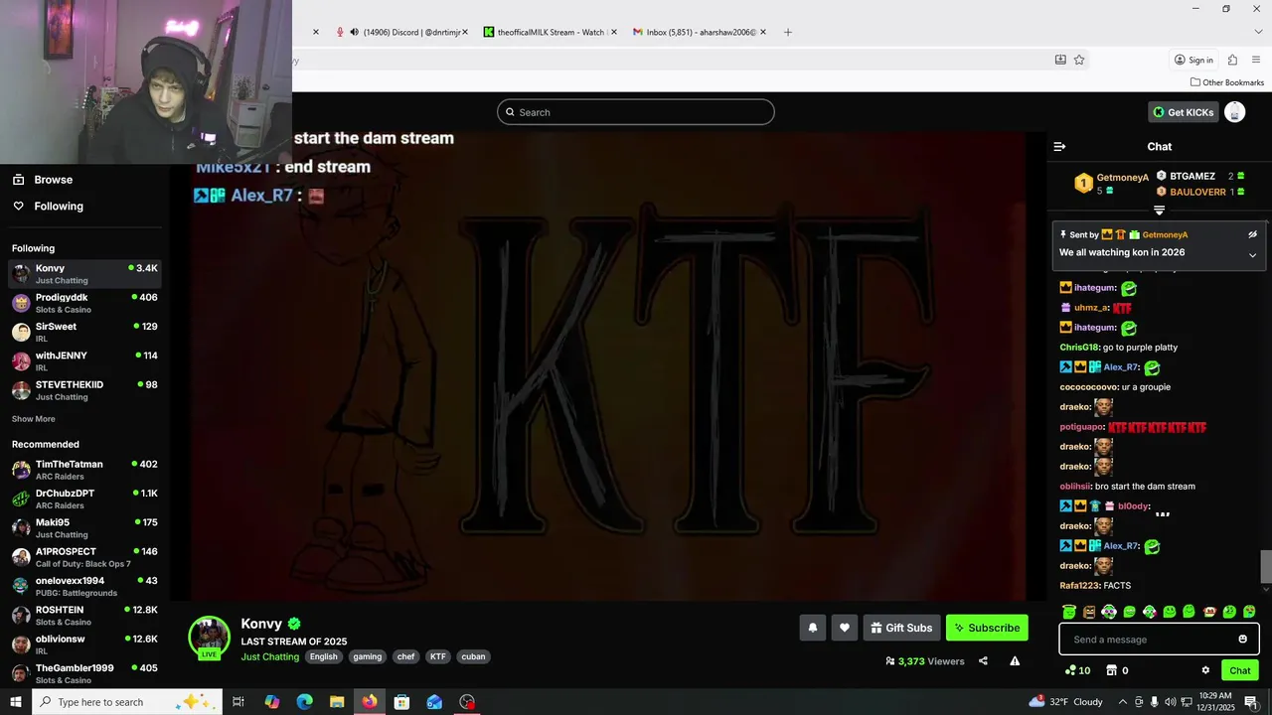The height and width of the screenshot is (715, 1272).
Task: Open Browse in the sidebar
Action: [53, 180]
